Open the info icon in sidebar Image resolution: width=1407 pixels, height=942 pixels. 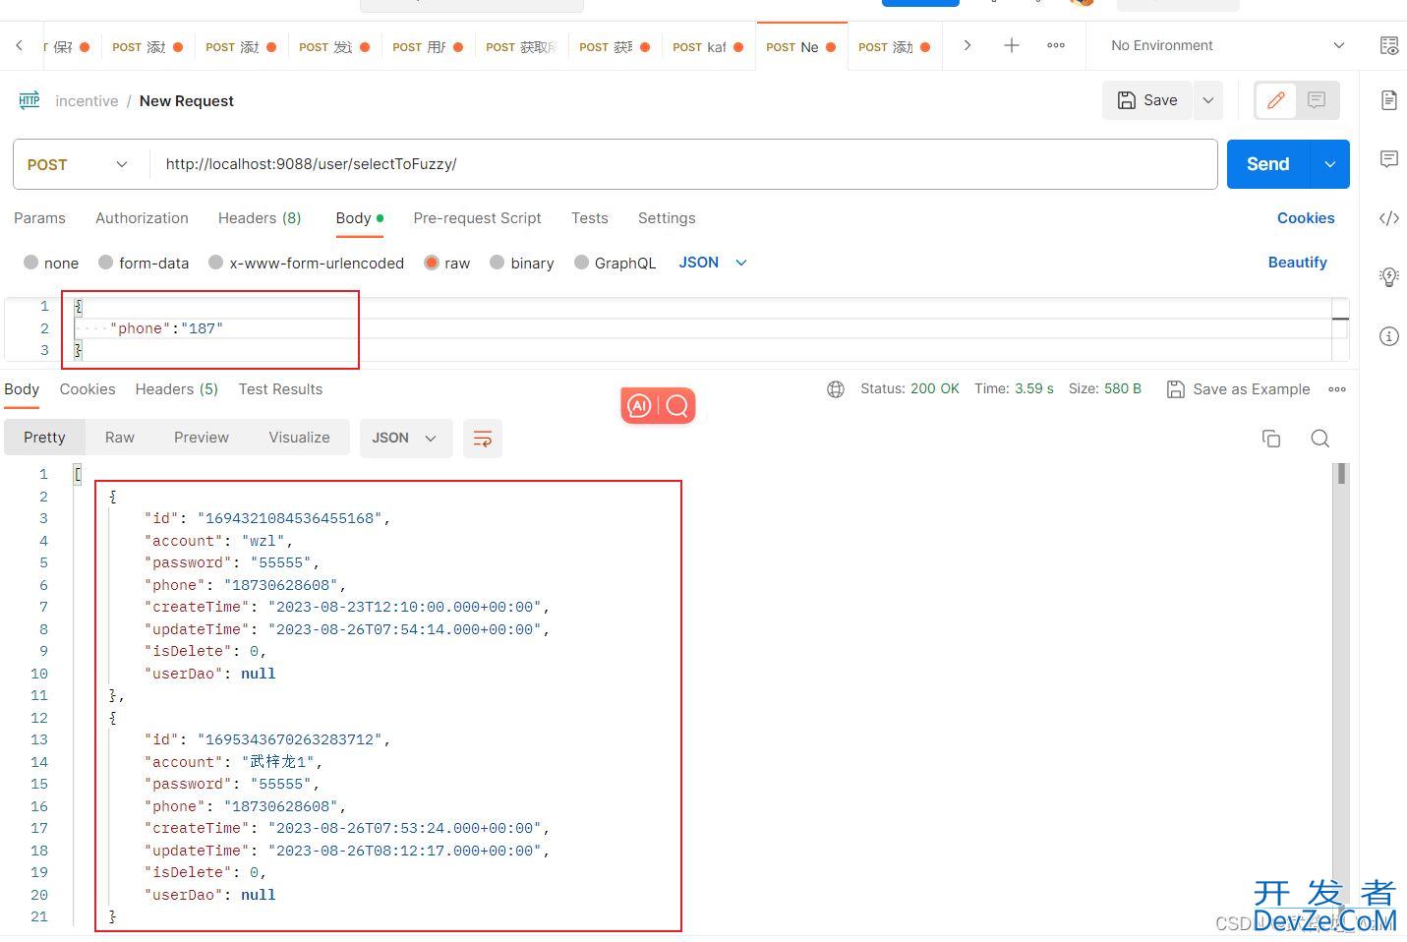tap(1388, 336)
